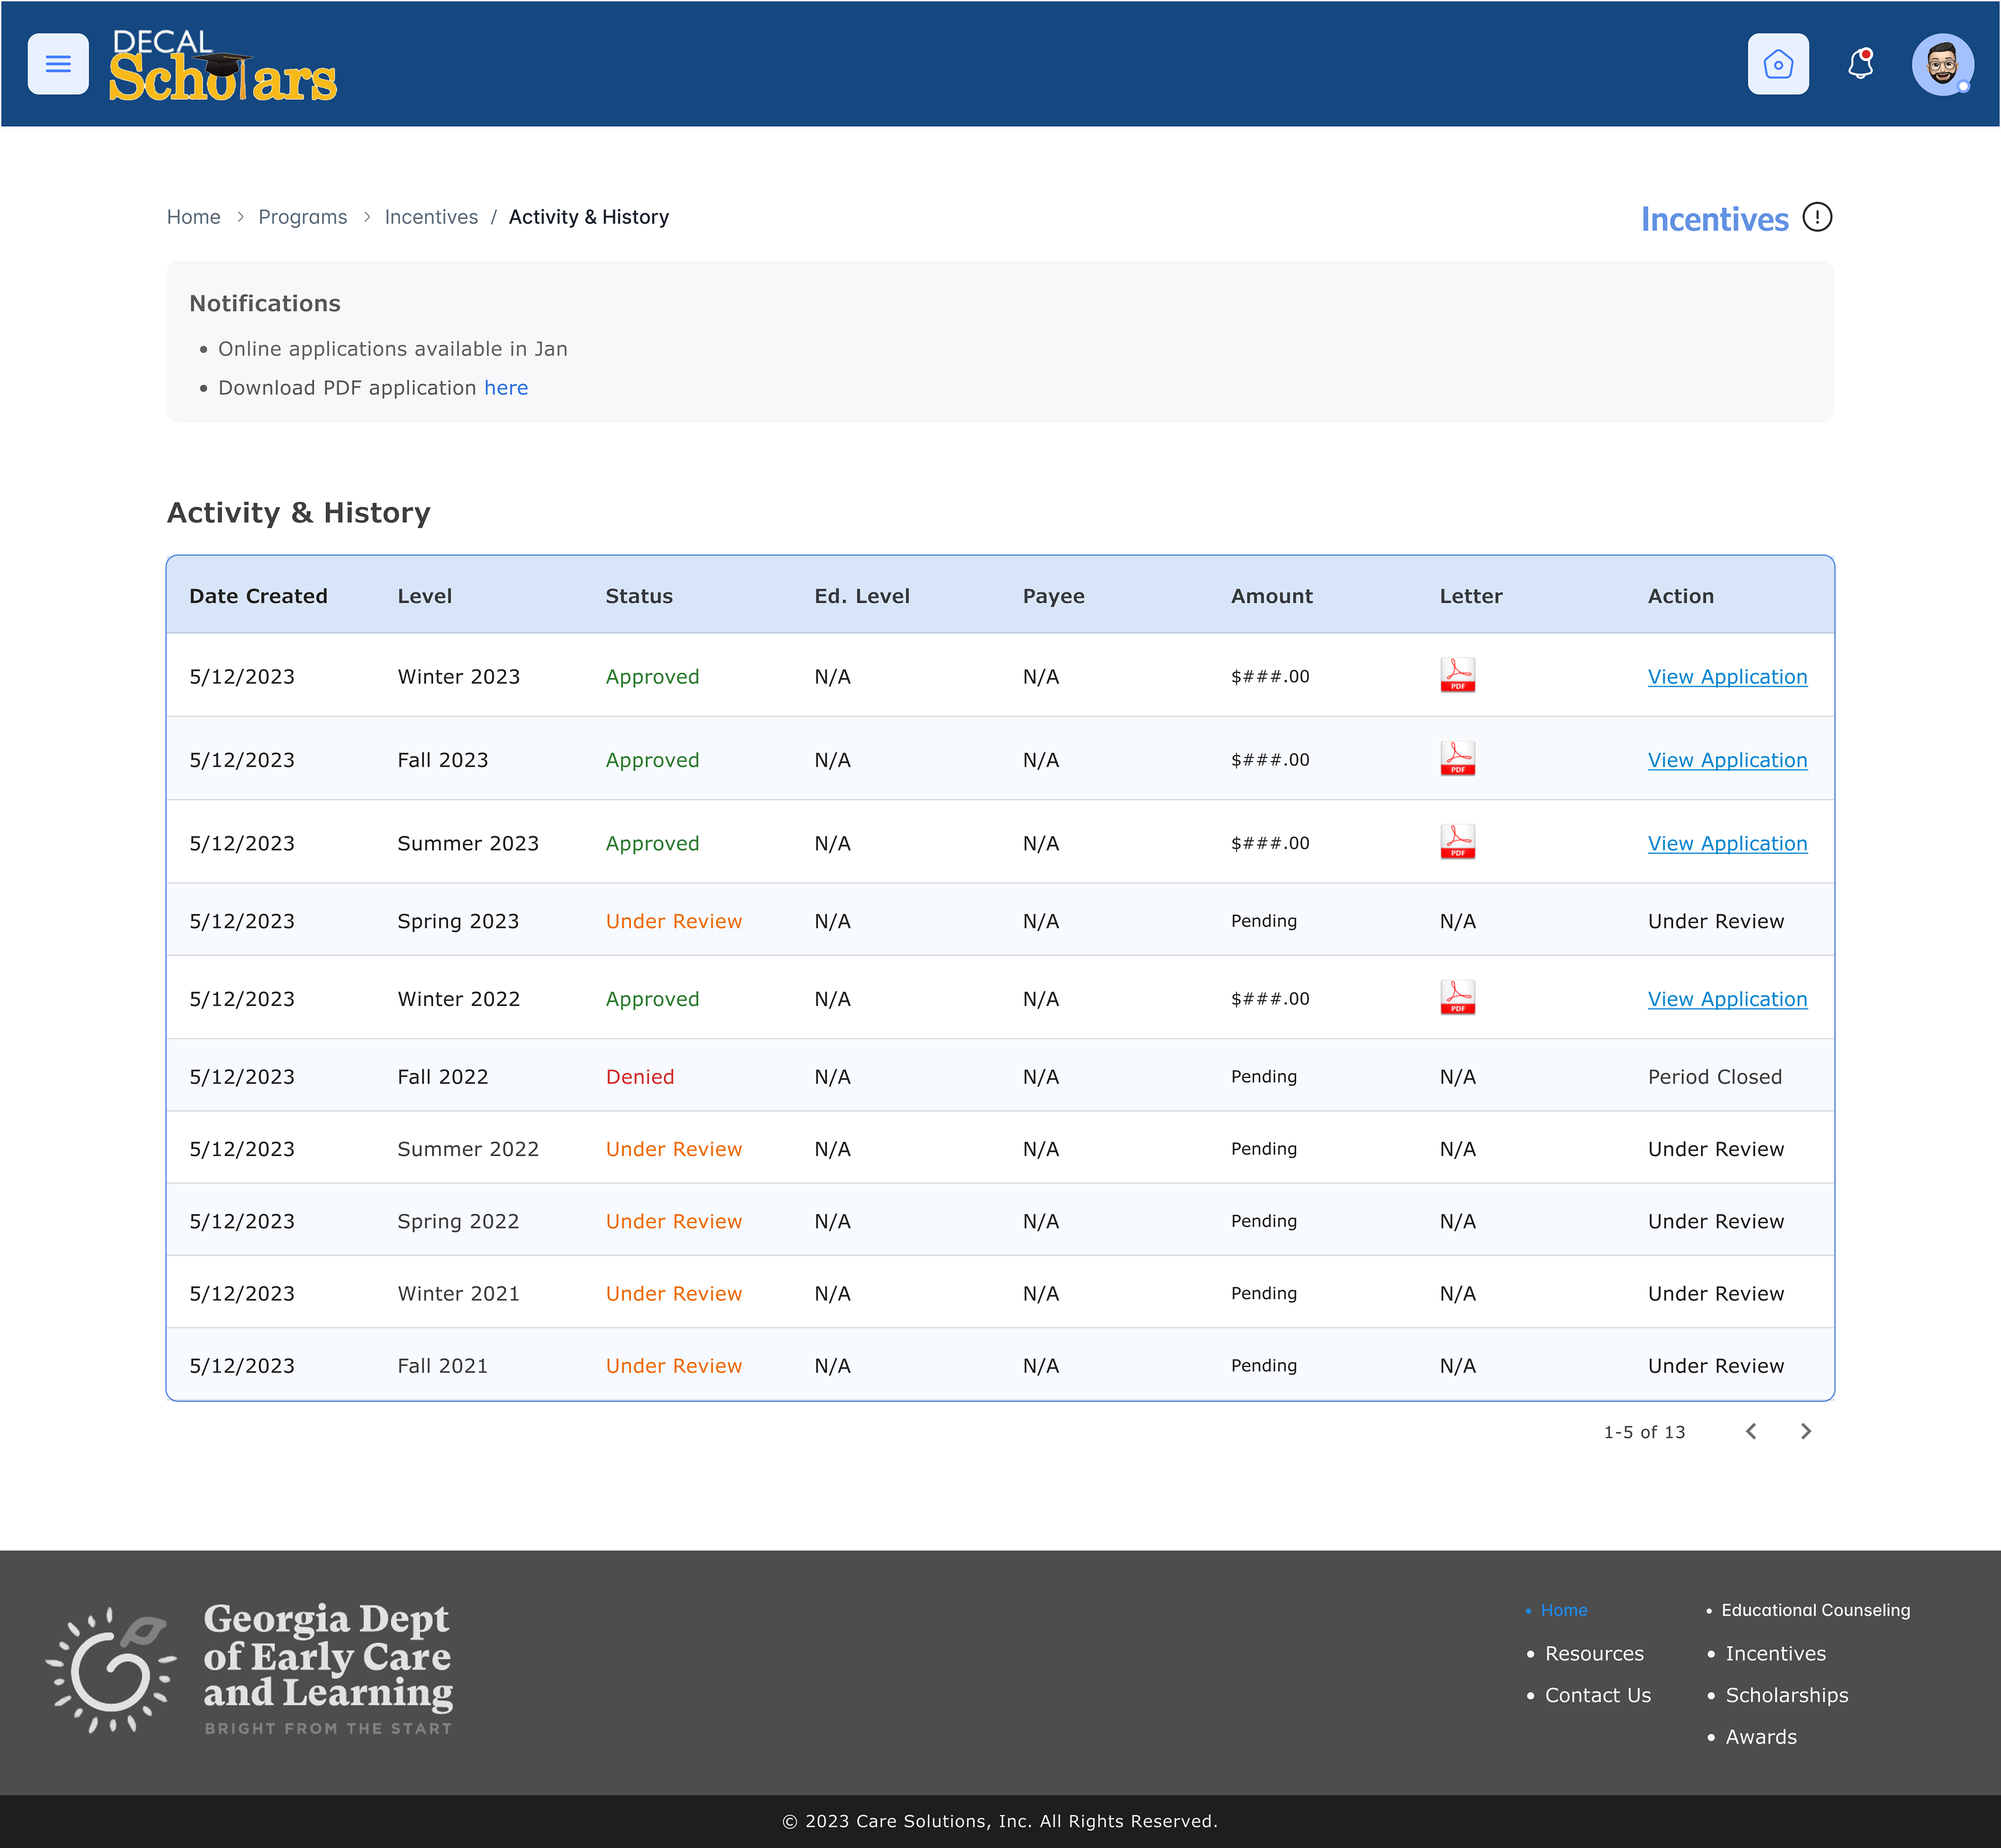Open Winter 2023 PDF letter
Screen dimensions: 2001x1848
tap(1457, 675)
